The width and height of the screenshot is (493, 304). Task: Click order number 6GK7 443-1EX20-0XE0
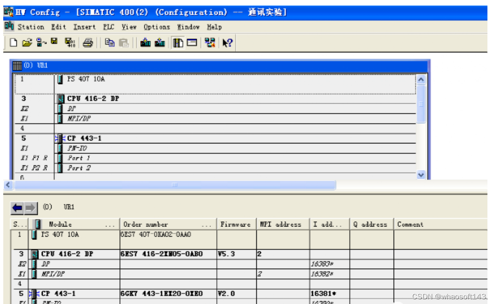click(x=162, y=294)
